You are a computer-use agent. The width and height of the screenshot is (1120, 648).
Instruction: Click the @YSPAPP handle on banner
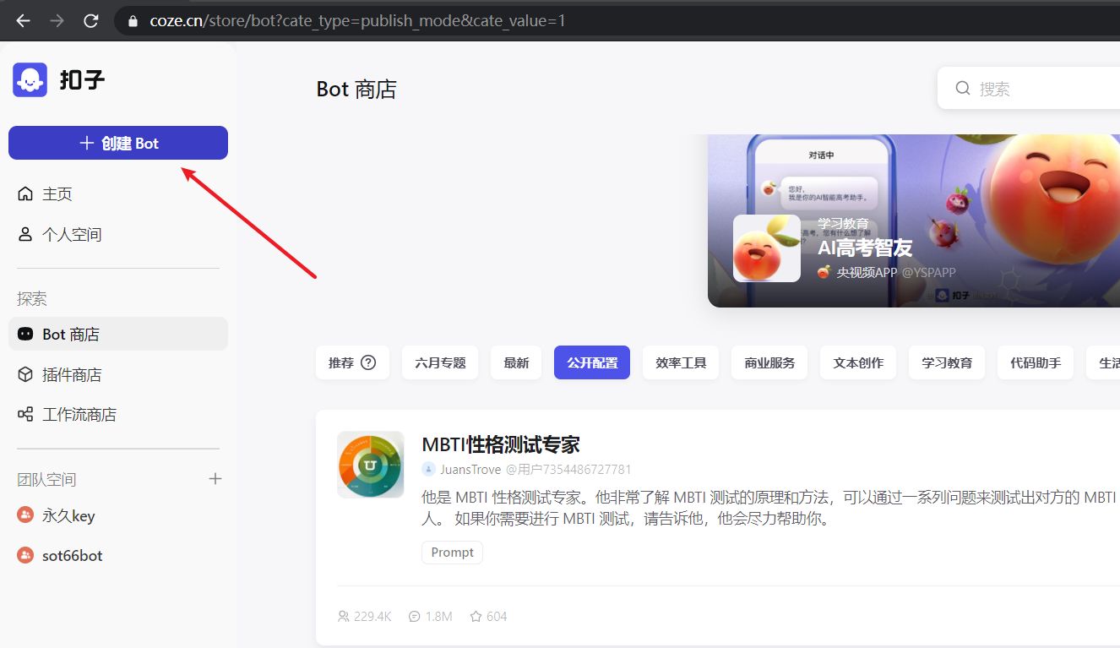coord(928,272)
